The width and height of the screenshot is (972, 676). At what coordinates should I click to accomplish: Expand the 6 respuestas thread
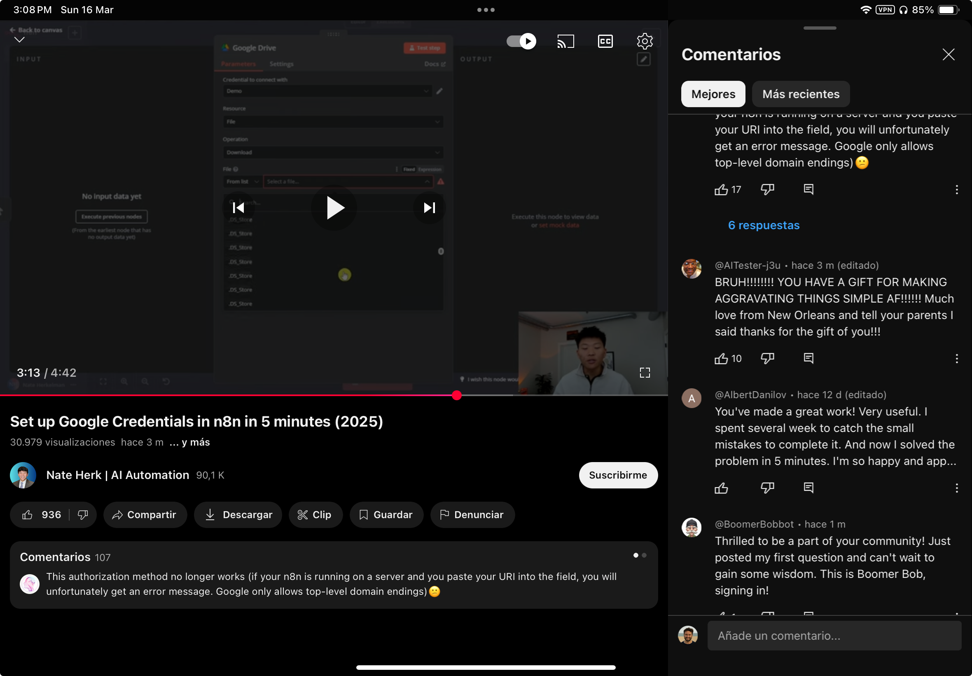click(764, 225)
